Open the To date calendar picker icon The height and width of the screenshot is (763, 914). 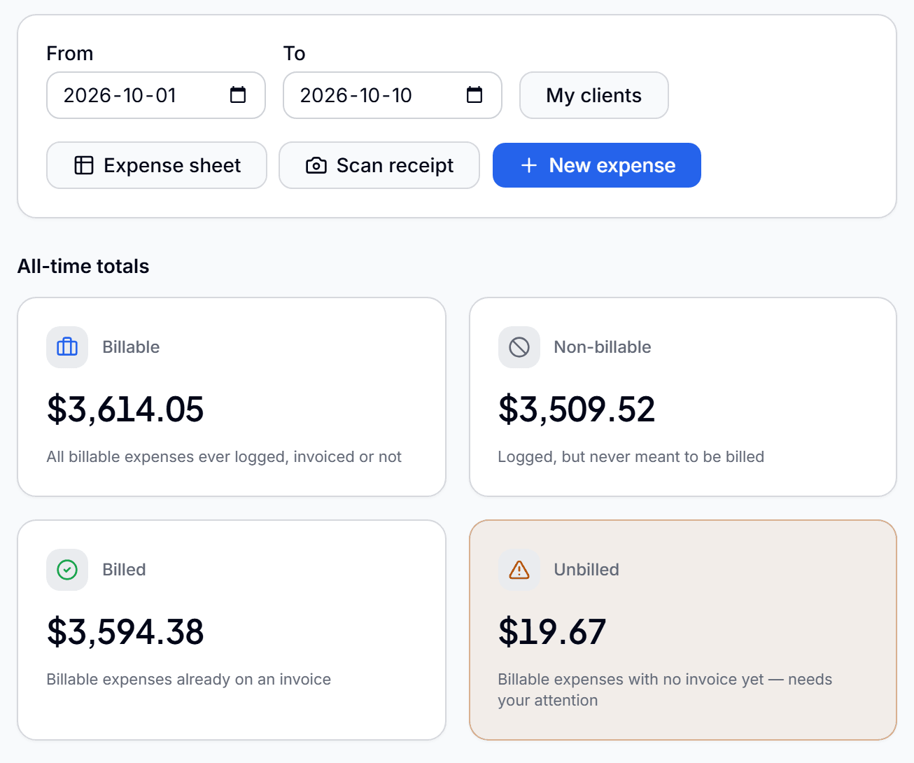click(474, 95)
